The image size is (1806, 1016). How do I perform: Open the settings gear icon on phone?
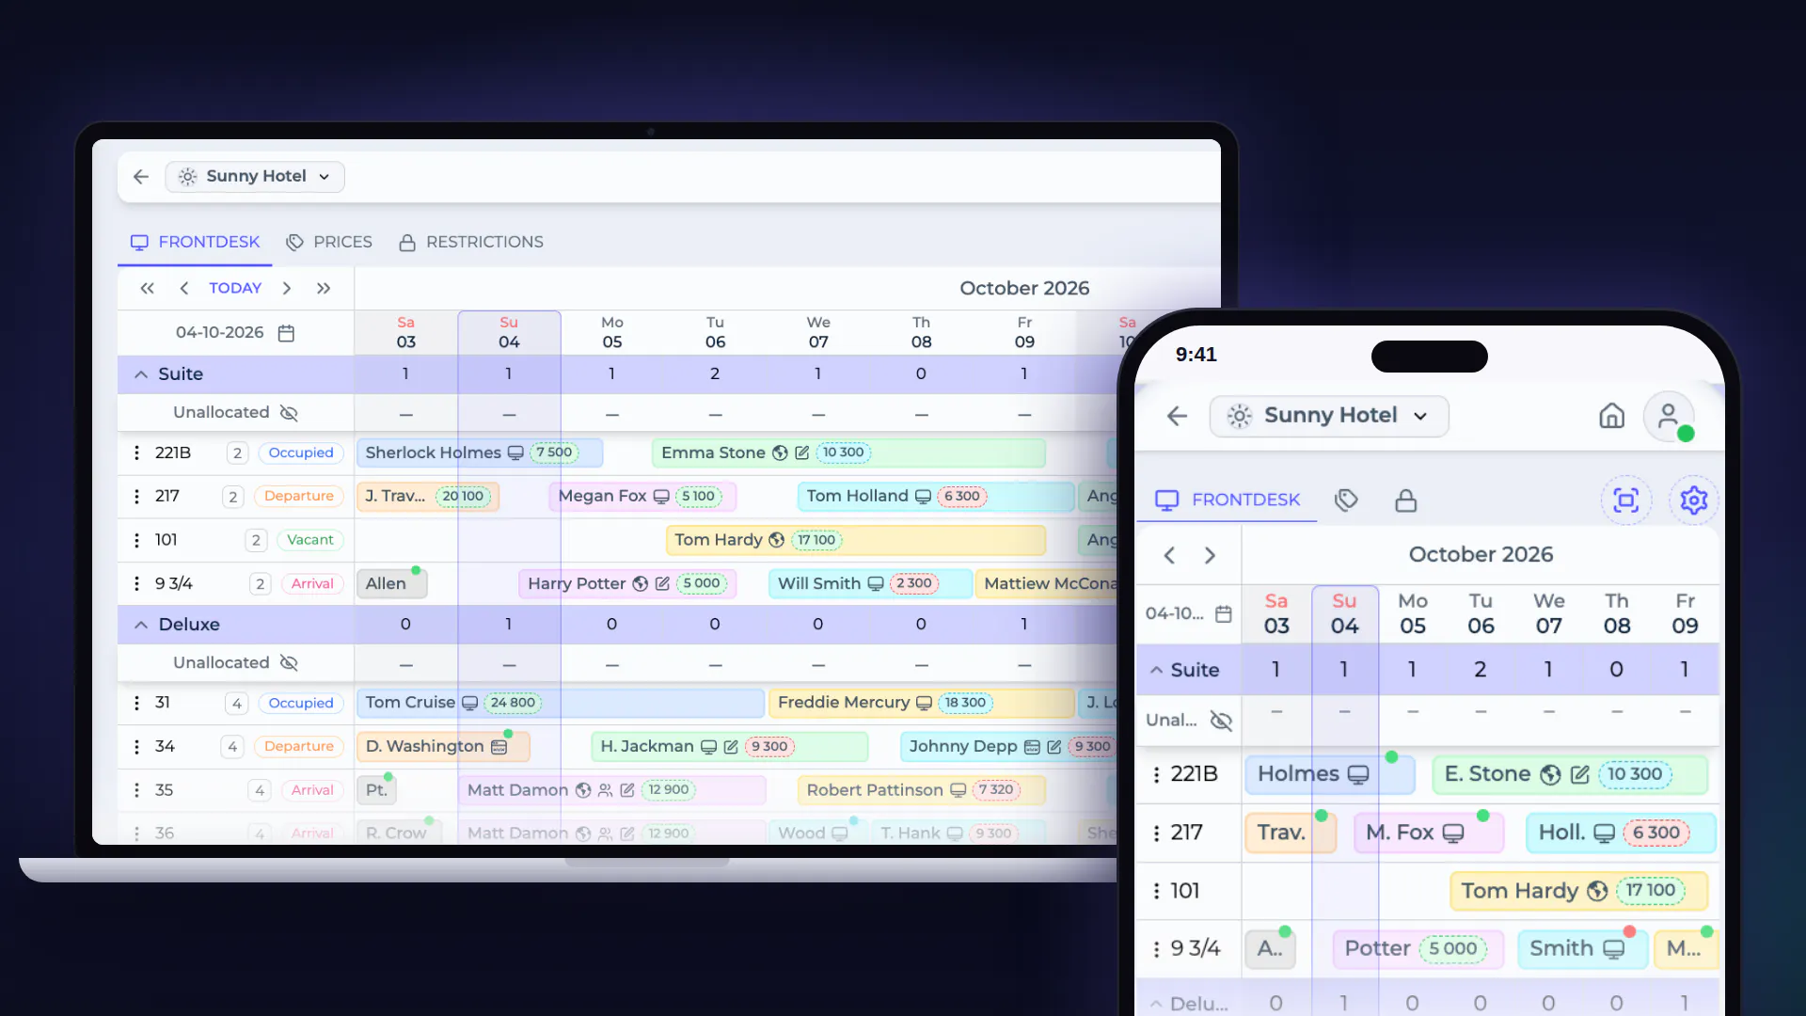pos(1693,500)
